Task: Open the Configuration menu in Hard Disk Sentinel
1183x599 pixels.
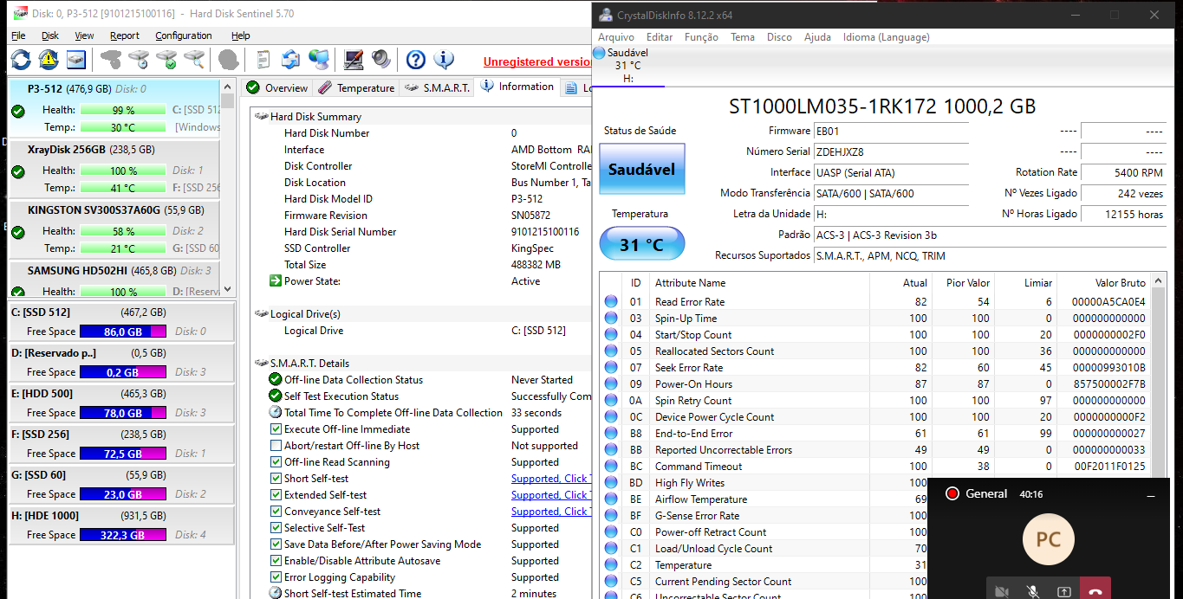Action: [x=184, y=35]
